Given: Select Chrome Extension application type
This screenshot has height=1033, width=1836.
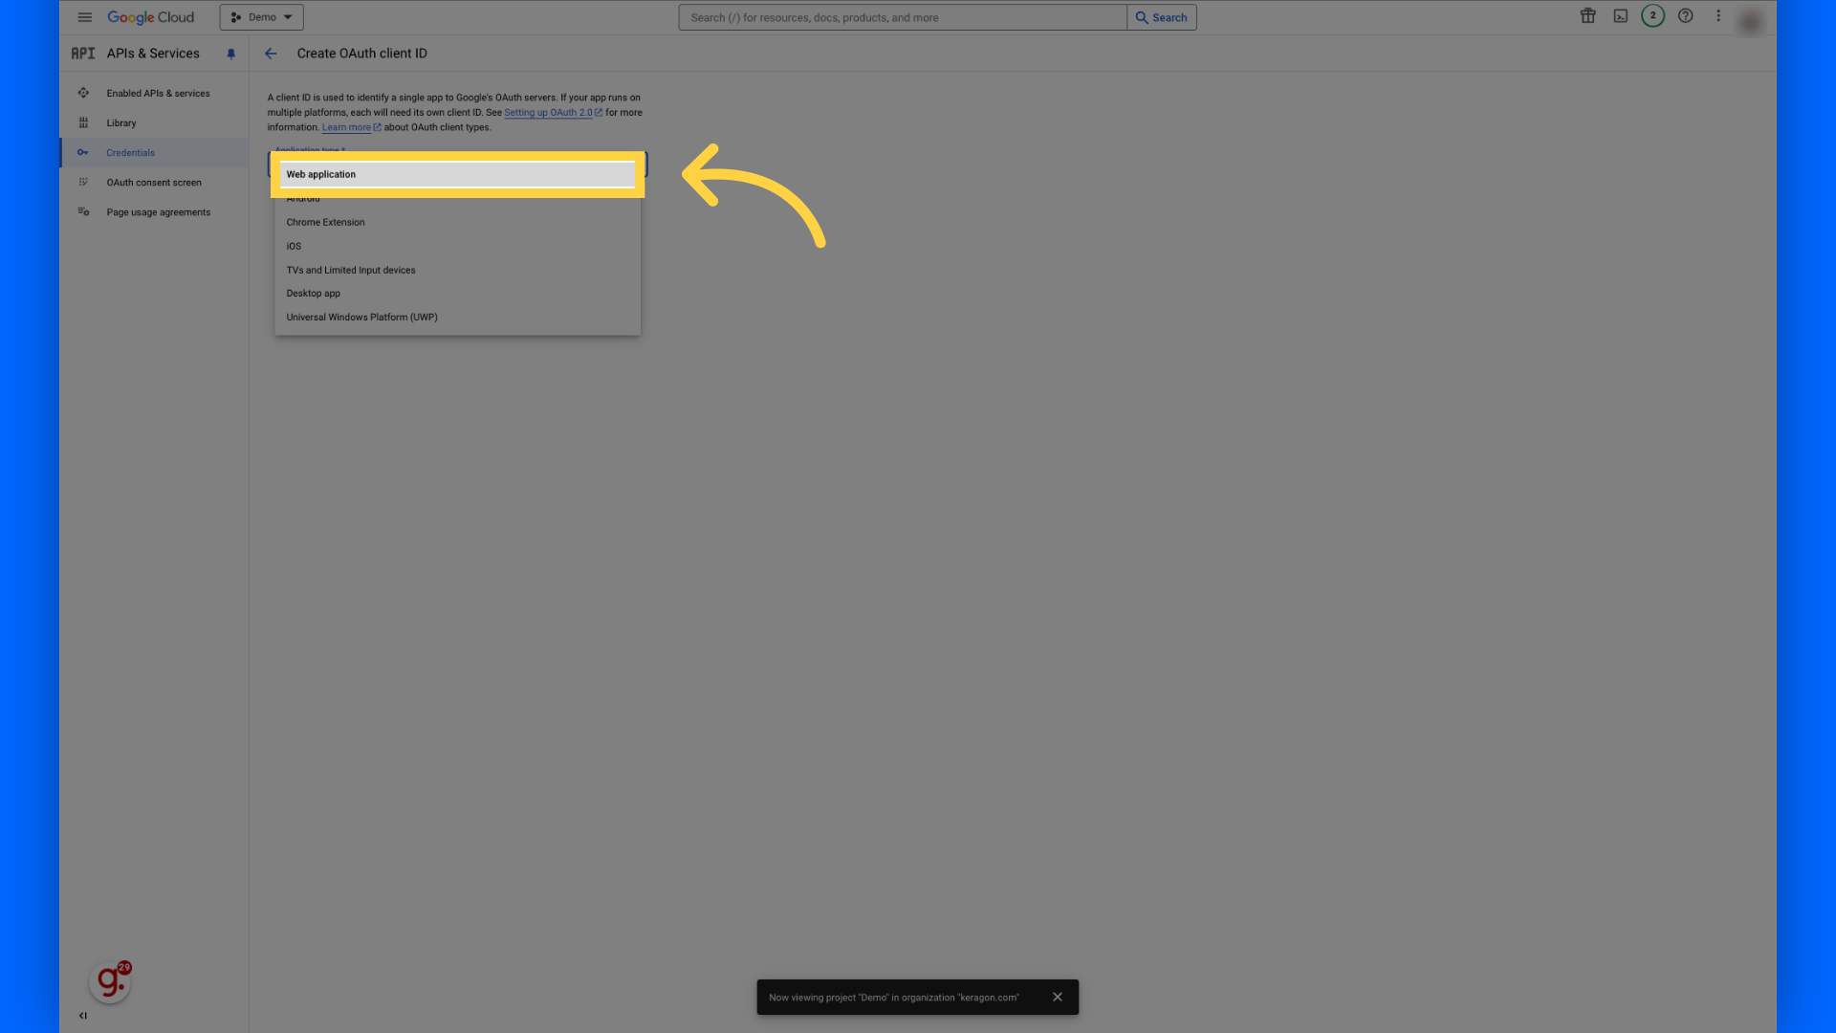Looking at the screenshot, I should (325, 222).
